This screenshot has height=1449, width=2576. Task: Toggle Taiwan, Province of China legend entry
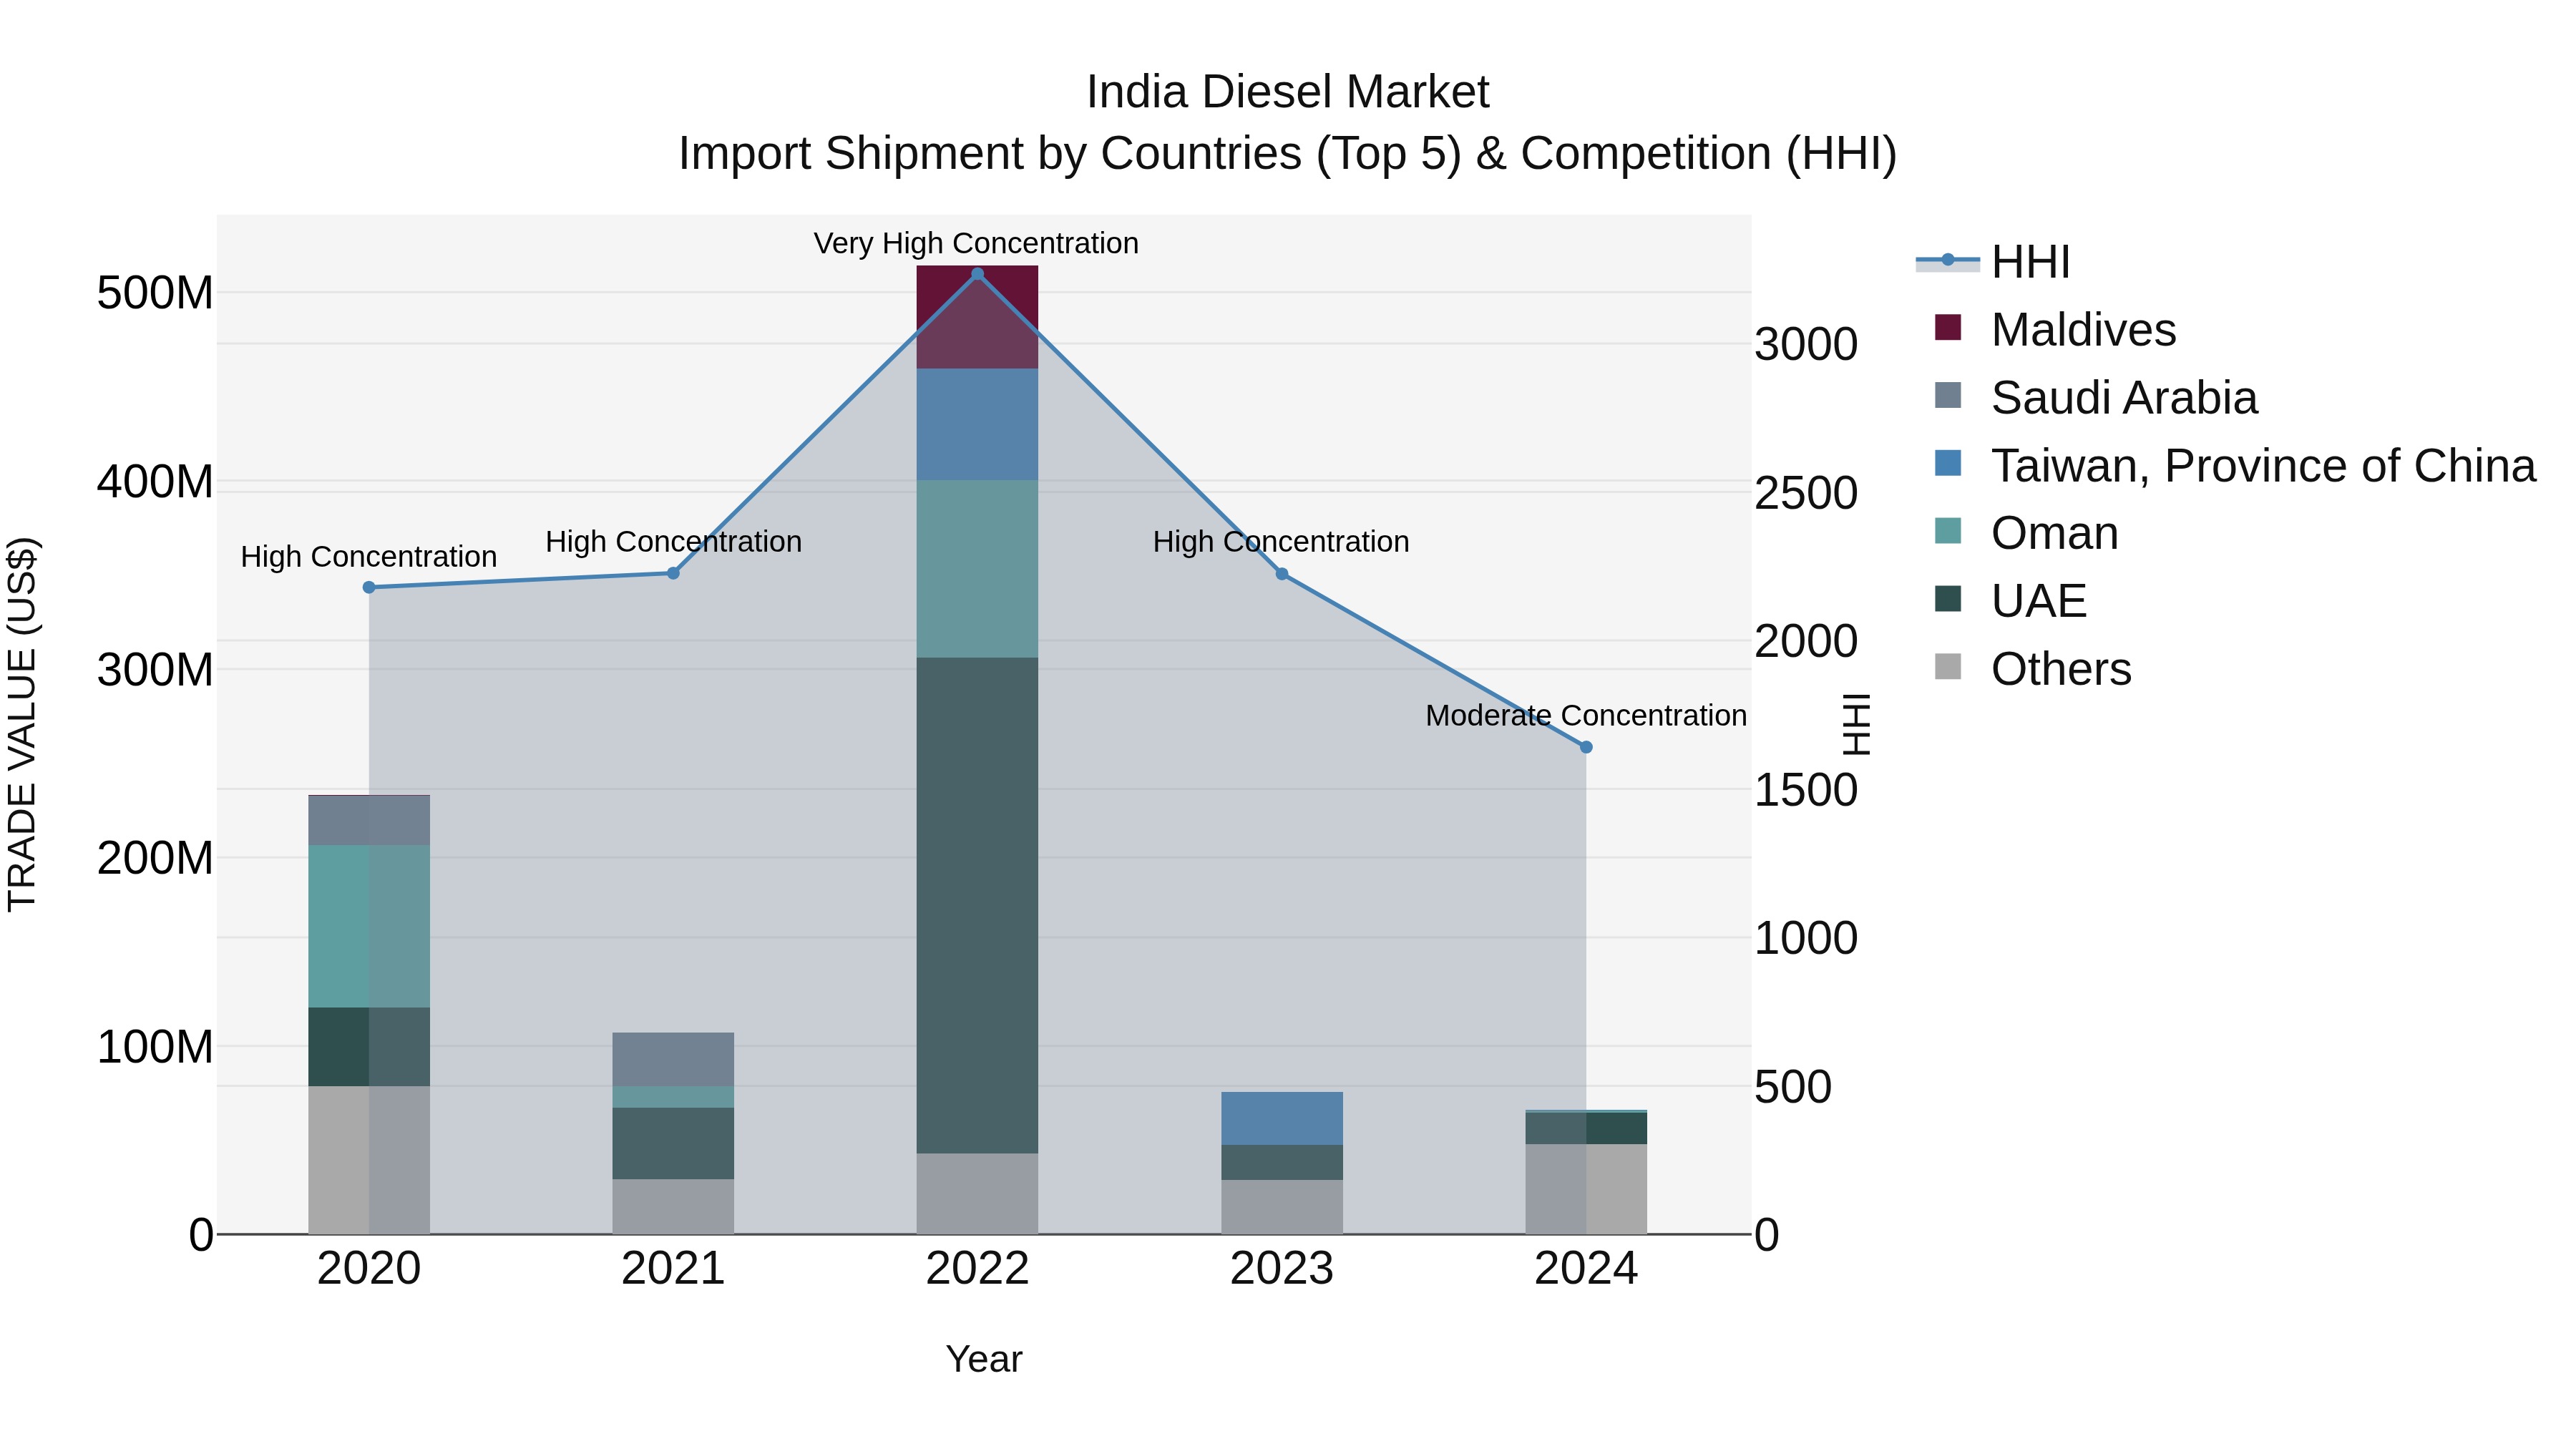point(2235,466)
